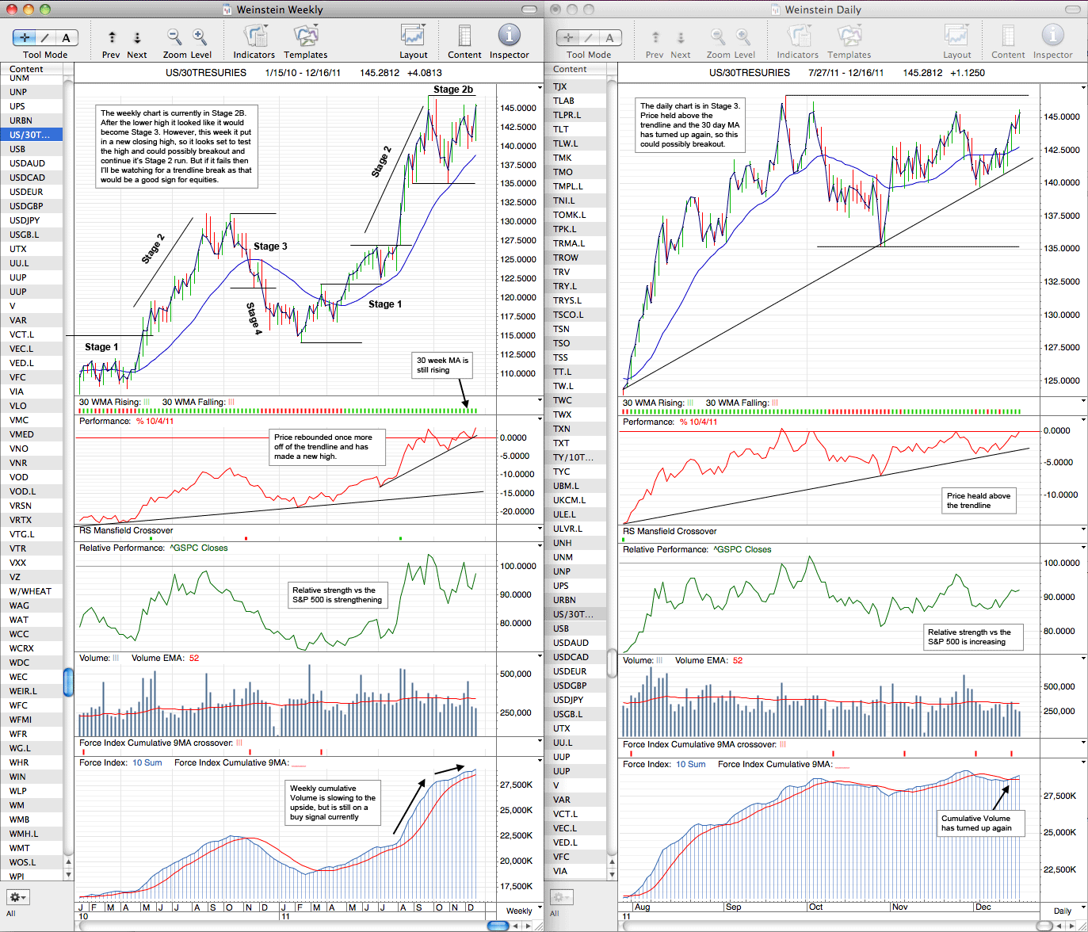Open the Inspector in Weinstein Weekly
This screenshot has height=932, width=1088.
click(x=509, y=36)
